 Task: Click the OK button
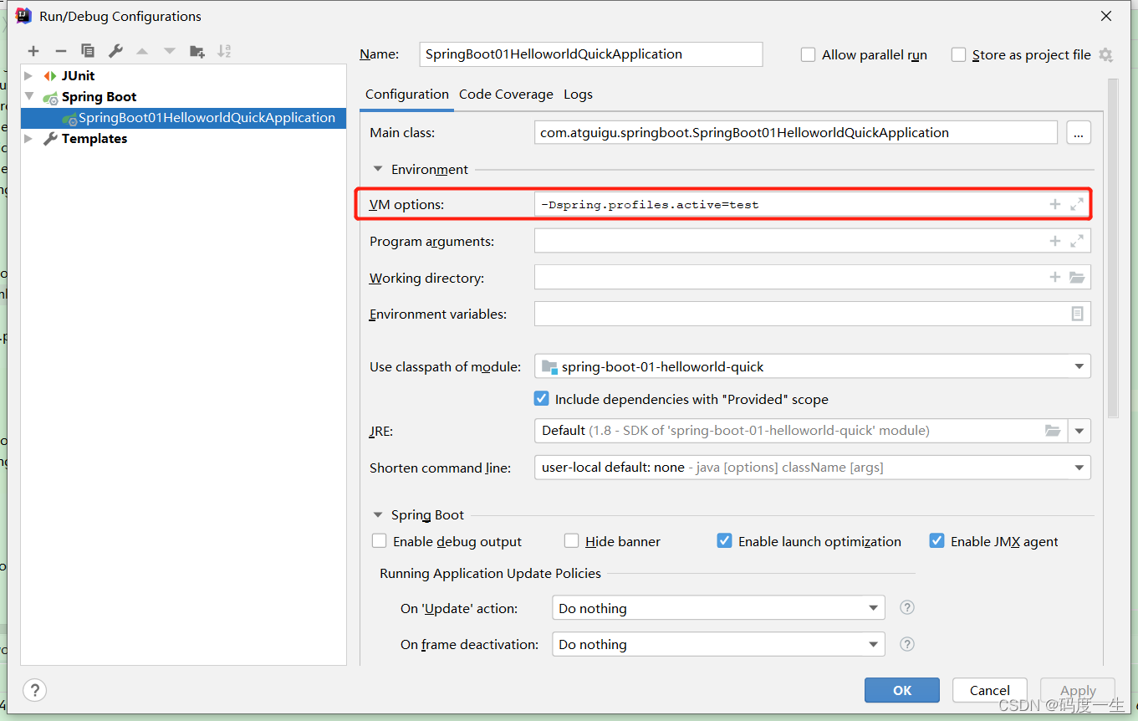point(902,690)
